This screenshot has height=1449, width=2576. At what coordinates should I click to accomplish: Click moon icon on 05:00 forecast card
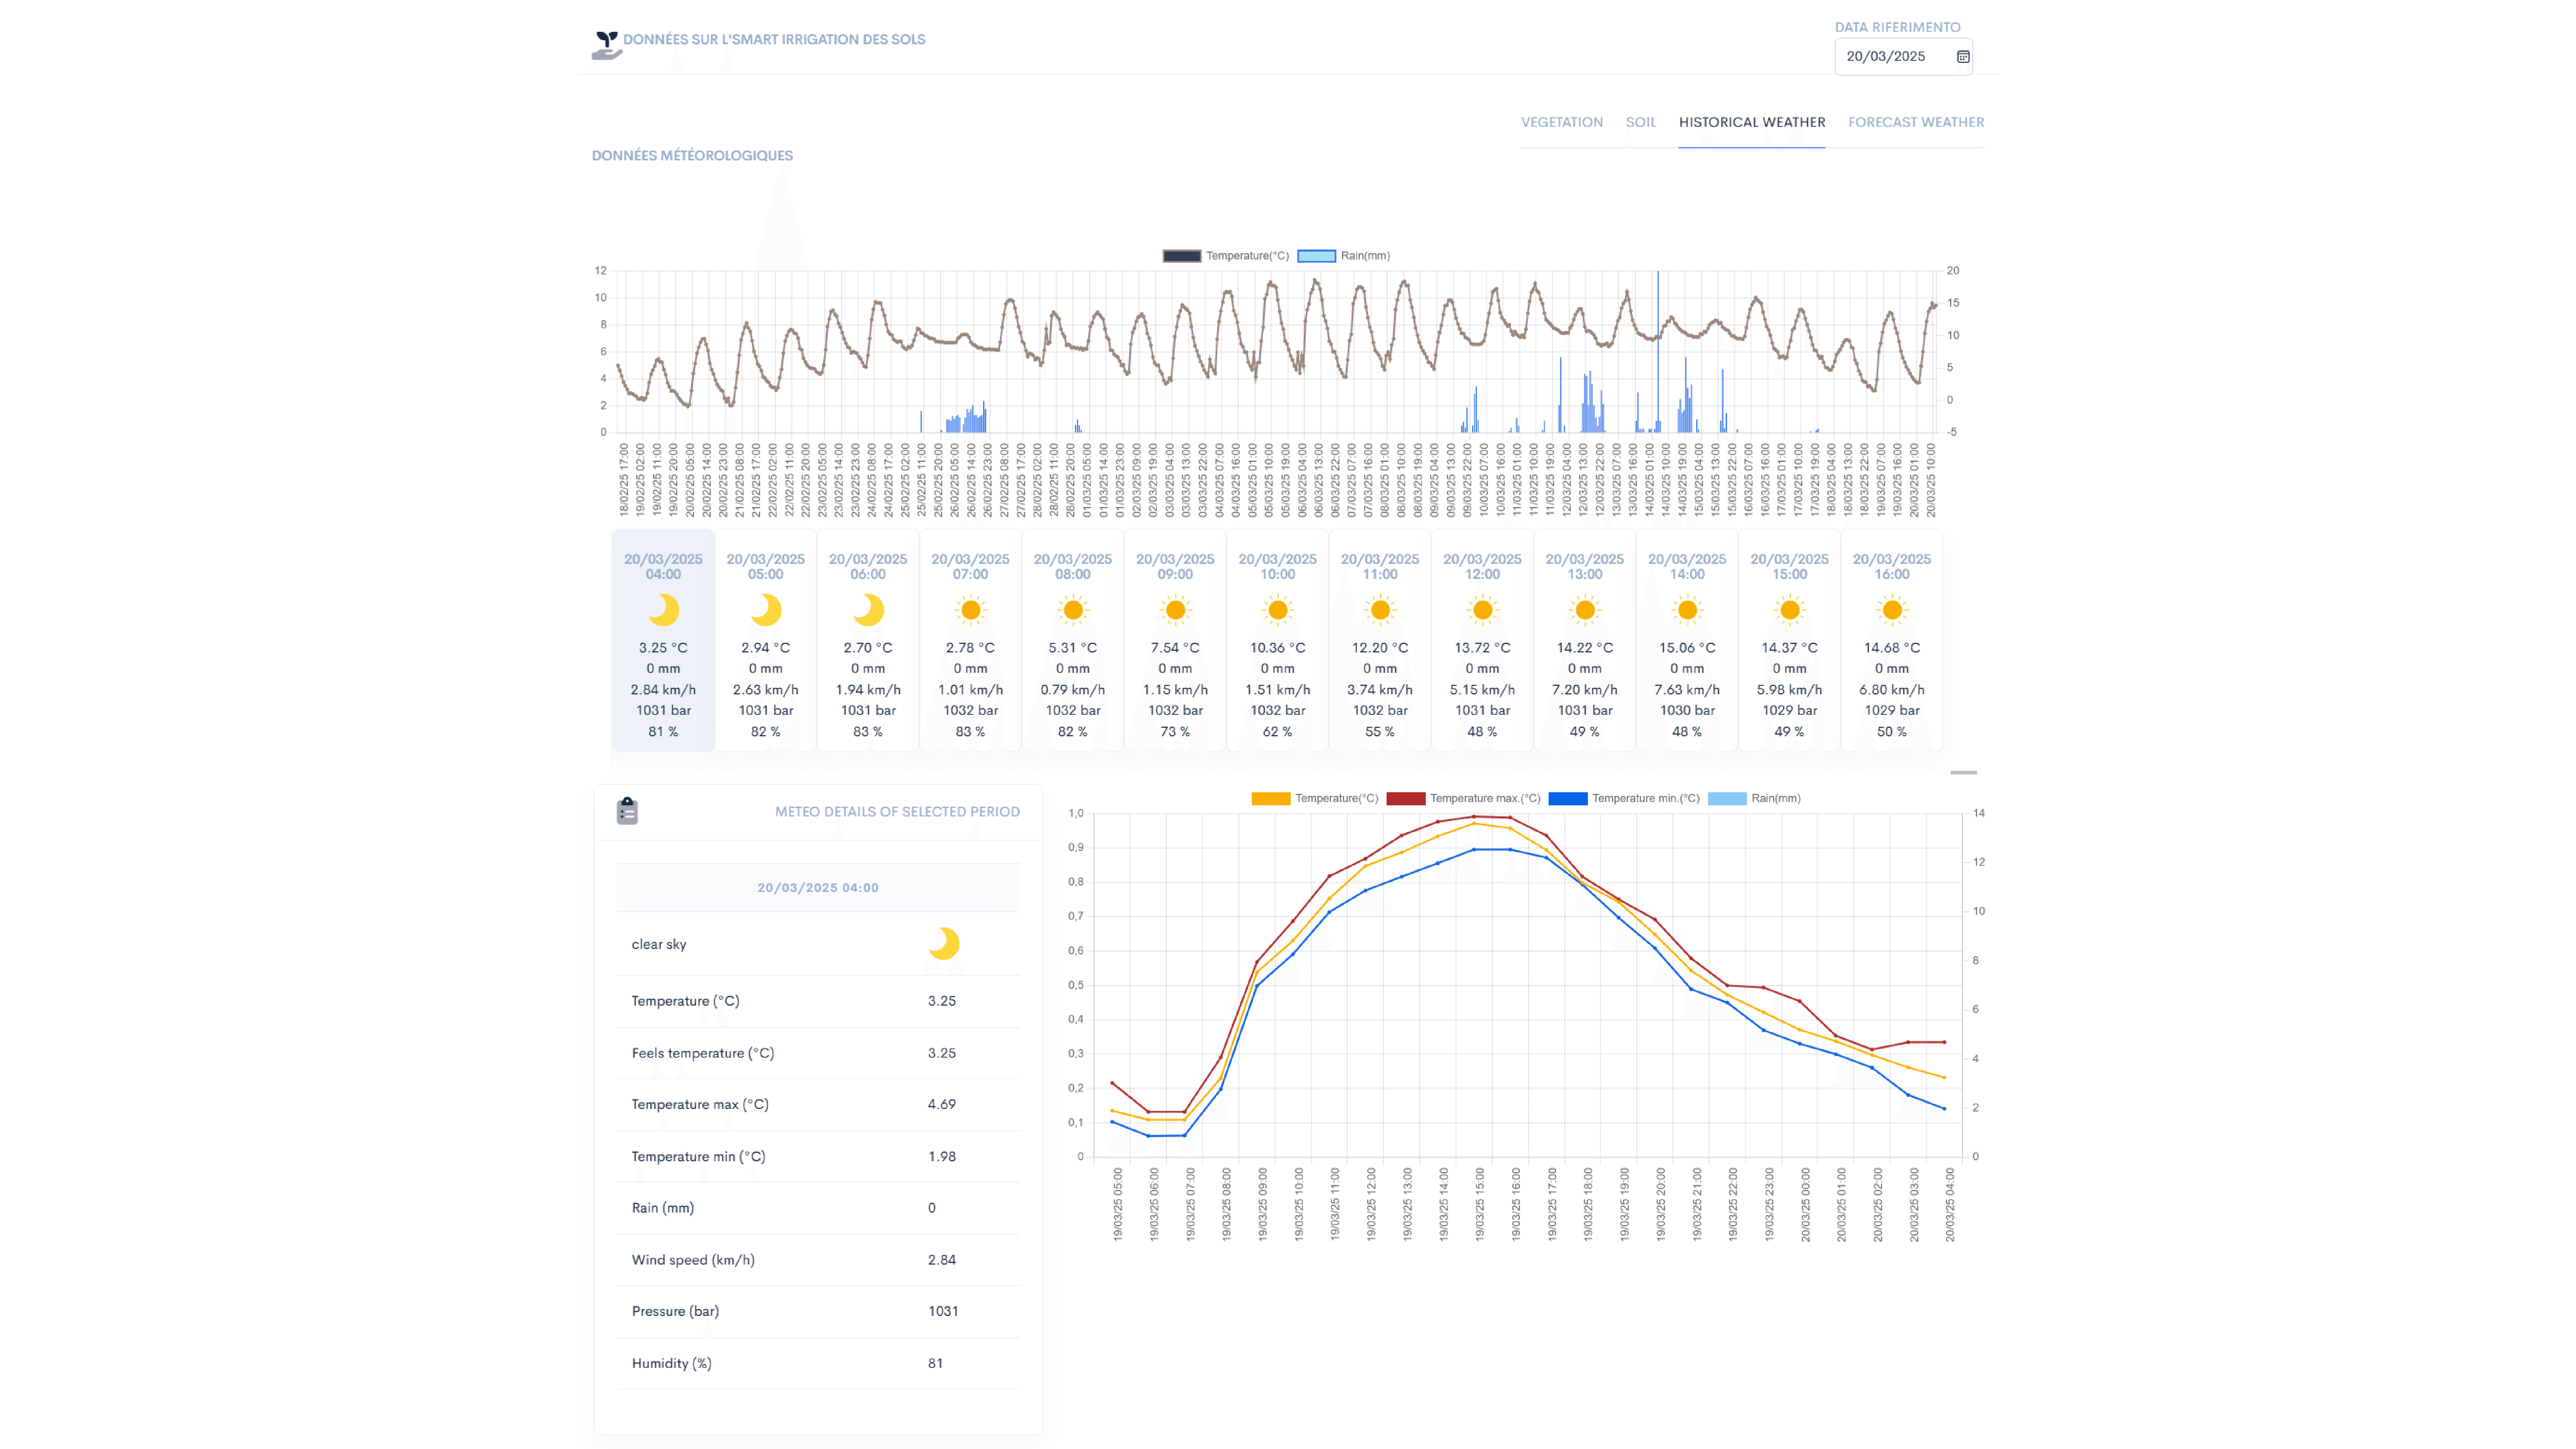(x=766, y=610)
